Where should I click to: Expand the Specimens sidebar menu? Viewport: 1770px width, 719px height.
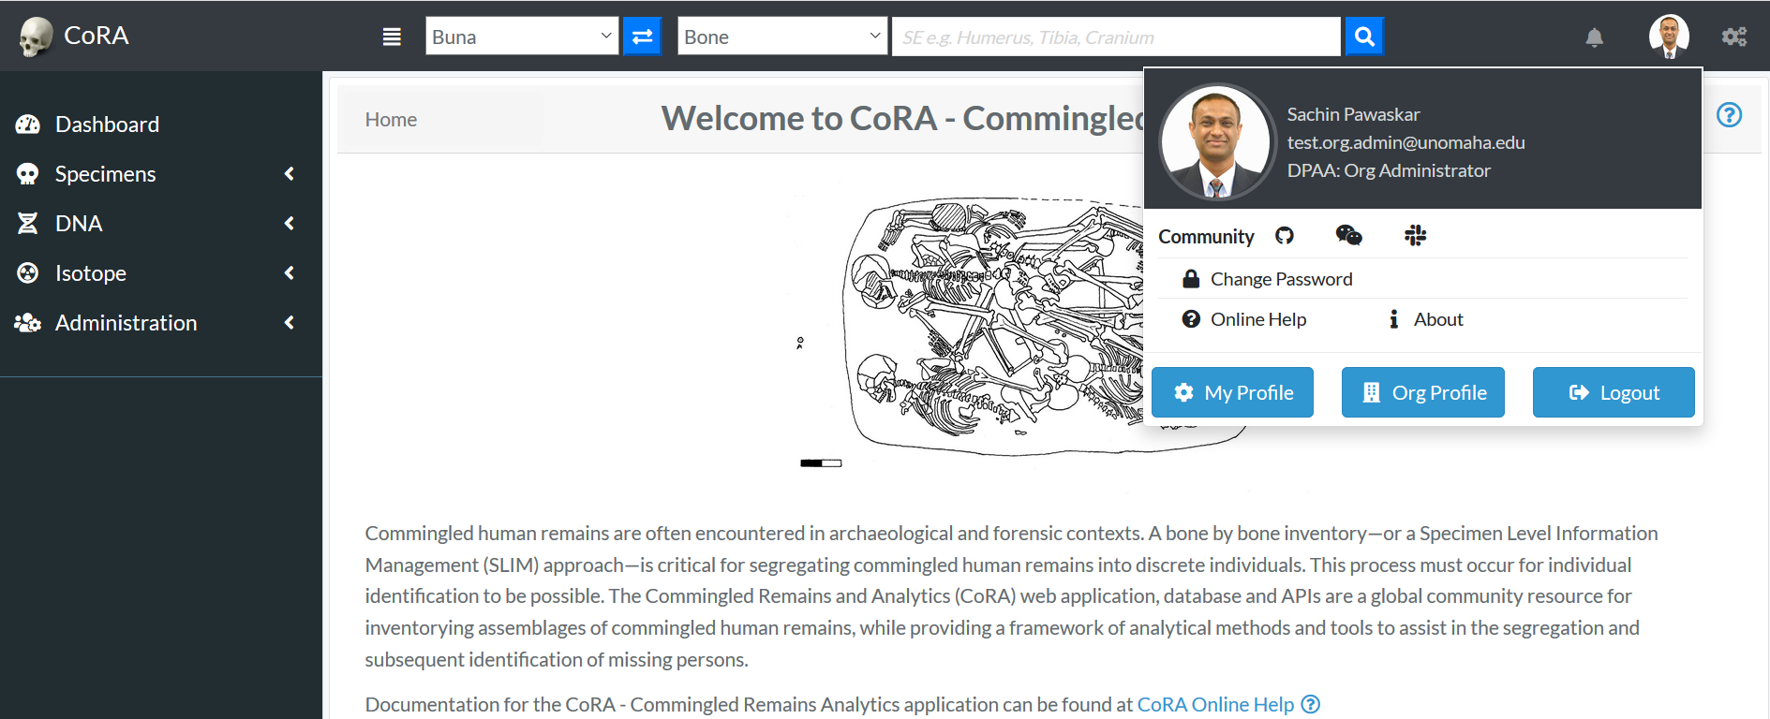(156, 174)
